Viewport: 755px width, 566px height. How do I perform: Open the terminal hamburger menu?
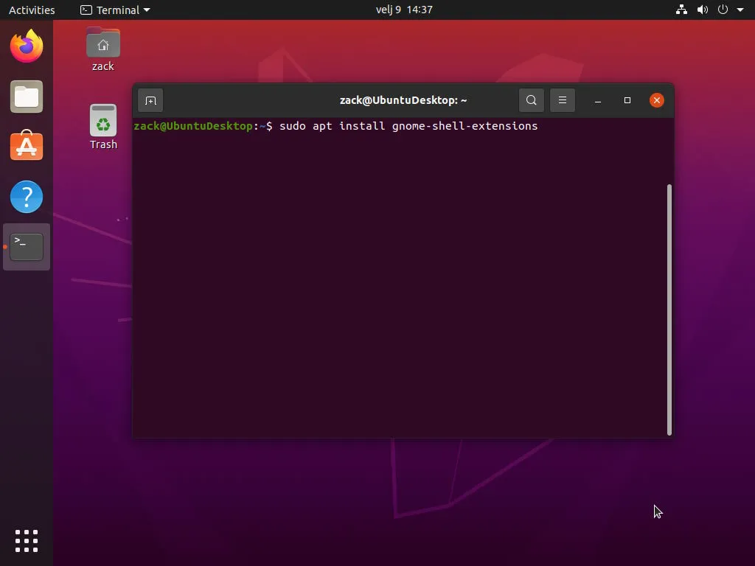563,100
